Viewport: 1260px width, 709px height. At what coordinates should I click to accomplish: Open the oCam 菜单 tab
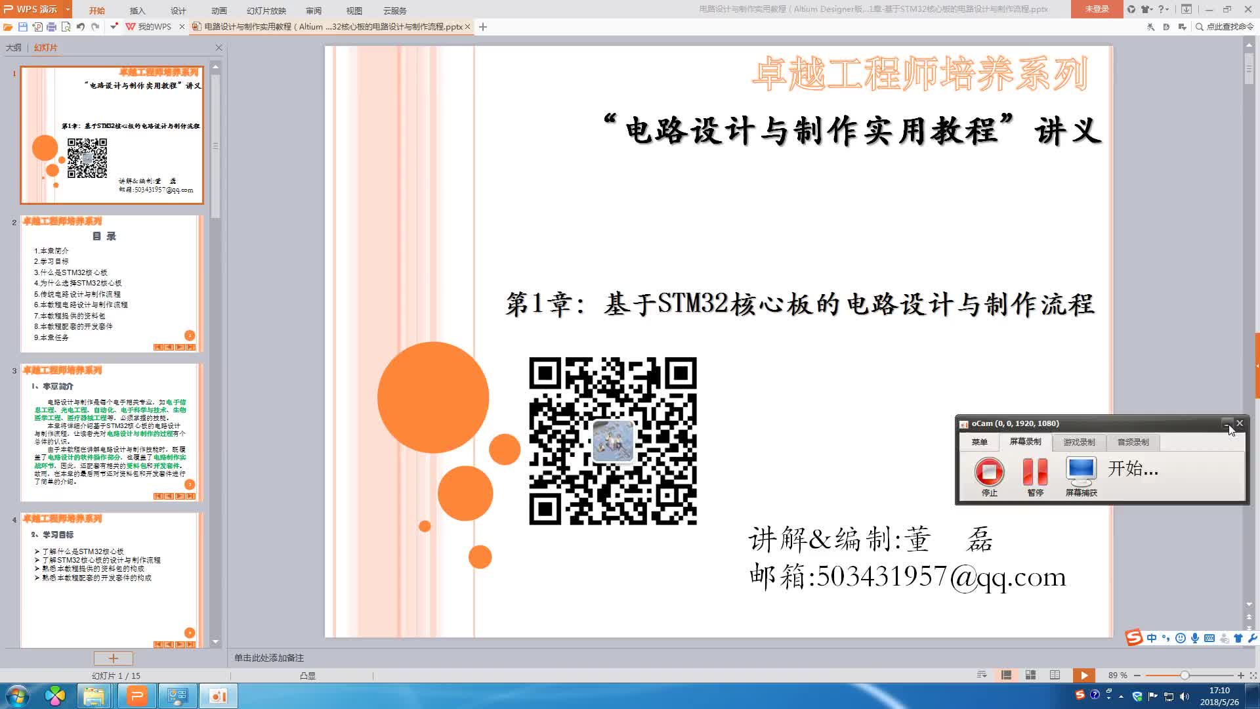click(979, 442)
